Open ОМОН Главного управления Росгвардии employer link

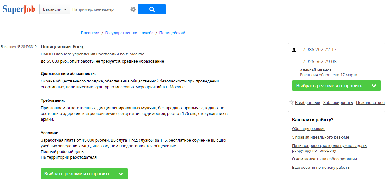pyautogui.click(x=93, y=54)
